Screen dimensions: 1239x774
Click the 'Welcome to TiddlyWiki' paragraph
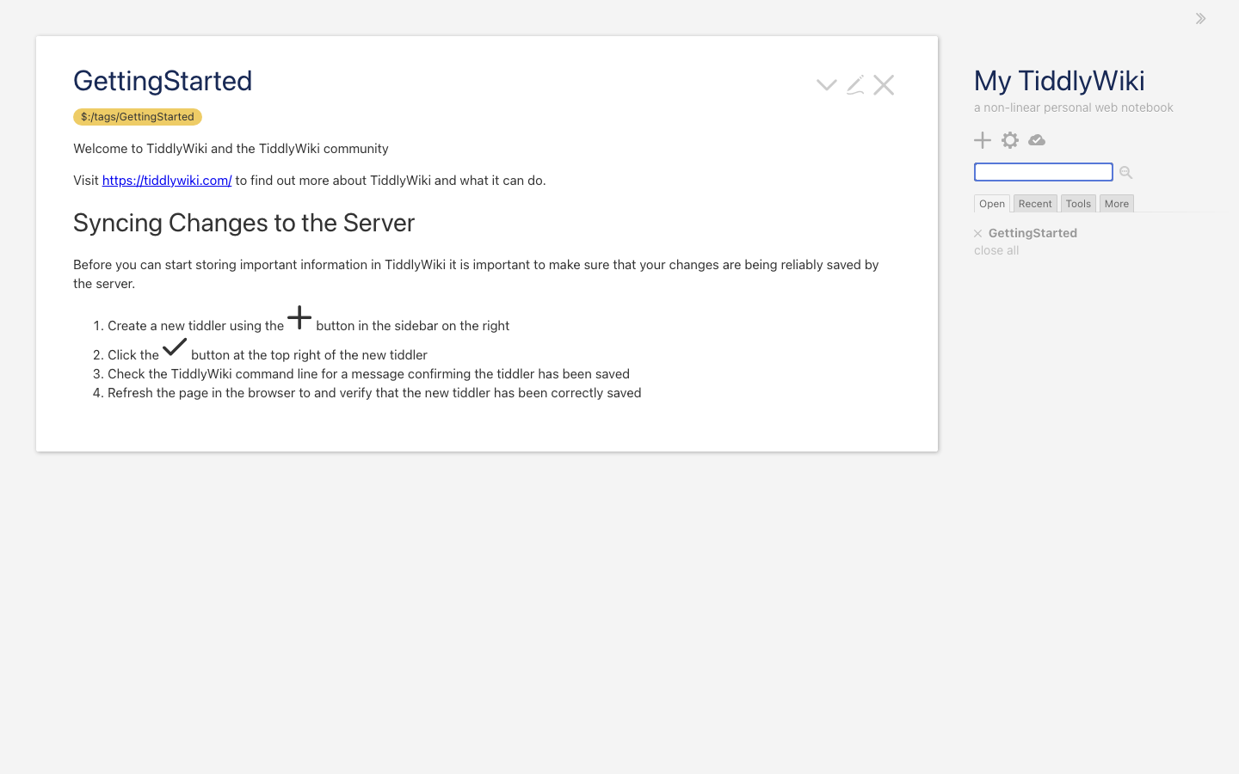231,149
